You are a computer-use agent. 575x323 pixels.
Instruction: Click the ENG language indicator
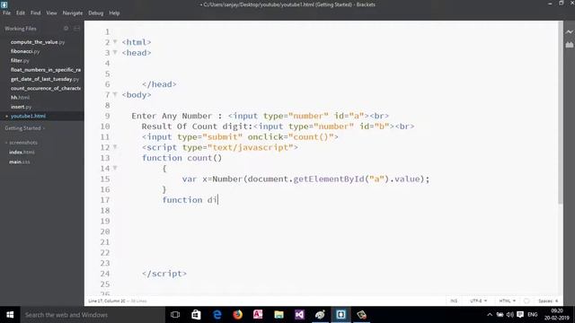click(x=533, y=315)
